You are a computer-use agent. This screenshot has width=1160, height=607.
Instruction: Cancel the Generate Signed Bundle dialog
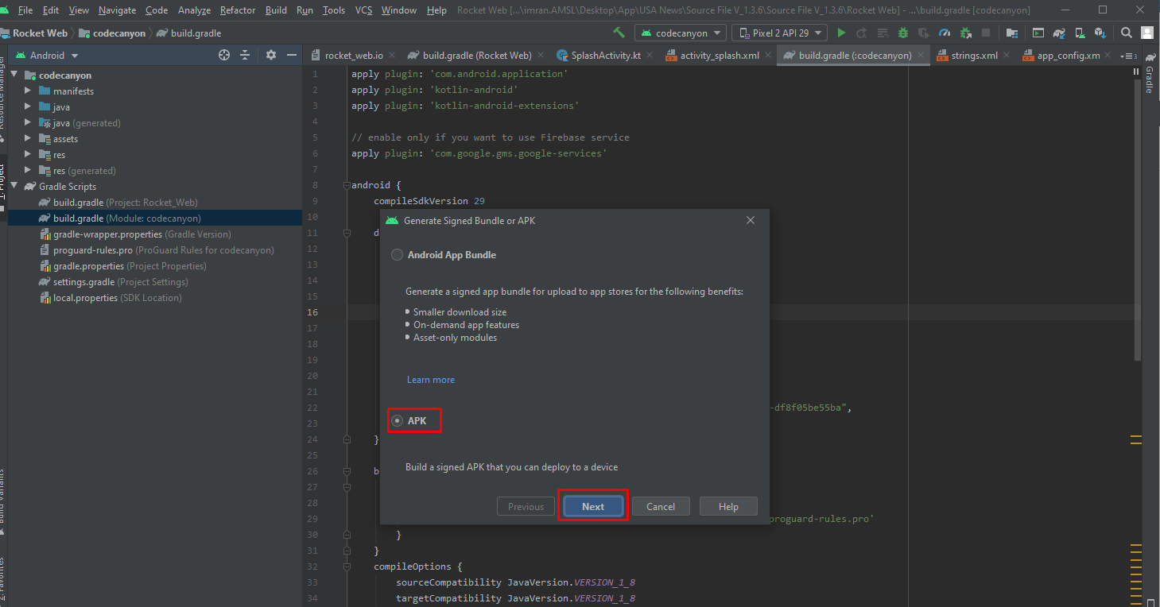click(660, 506)
